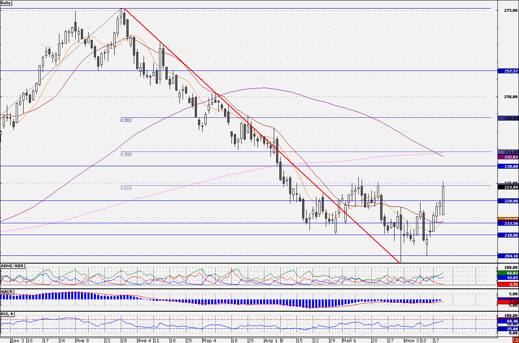Select the 0.618 Fibonacci level label
Screen dimensions: 519x343
tap(126, 188)
